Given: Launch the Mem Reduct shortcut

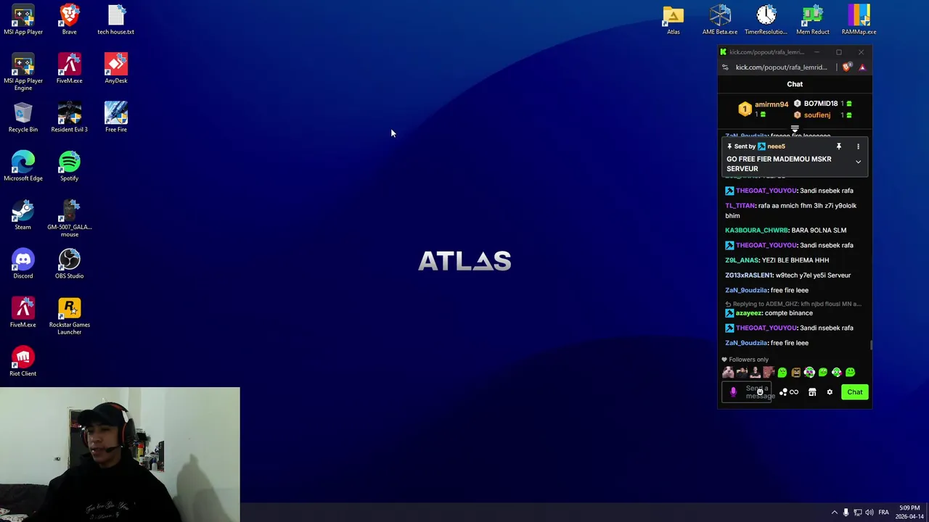Looking at the screenshot, I should pyautogui.click(x=812, y=20).
